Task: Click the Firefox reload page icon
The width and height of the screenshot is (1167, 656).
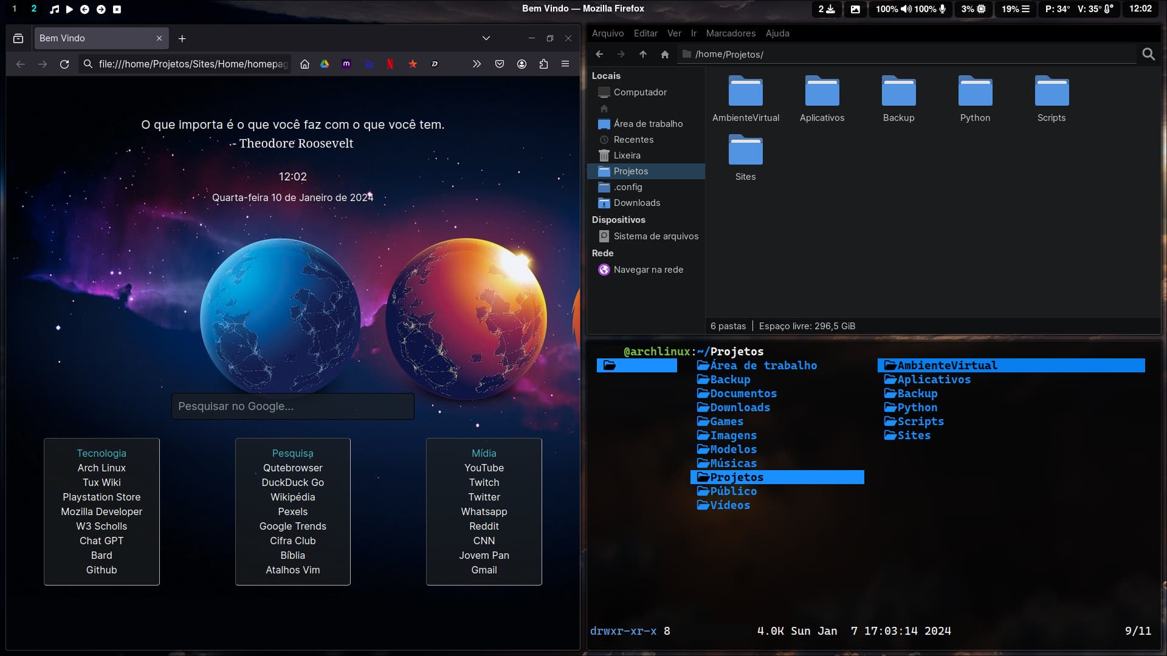Action: coord(64,64)
